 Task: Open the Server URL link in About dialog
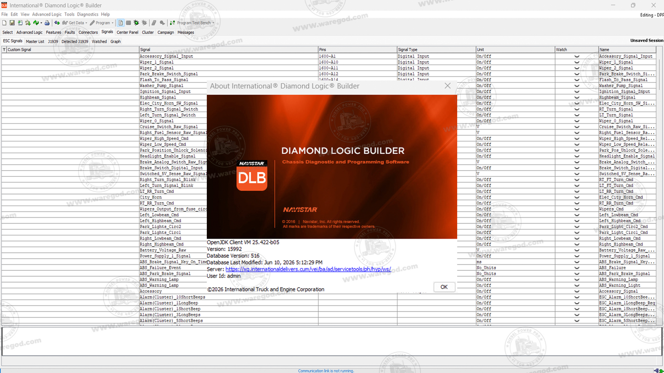pos(308,269)
